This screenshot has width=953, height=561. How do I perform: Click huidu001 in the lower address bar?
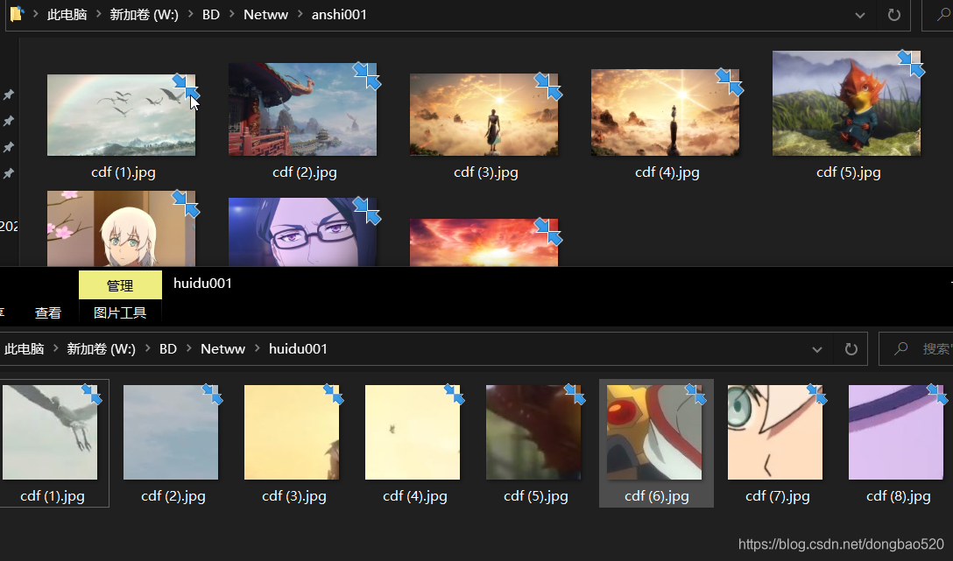[298, 348]
